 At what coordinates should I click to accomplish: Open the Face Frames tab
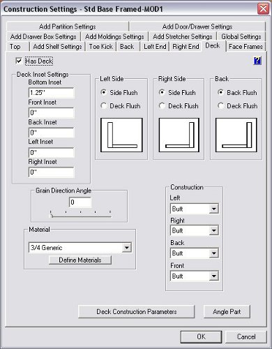245,47
